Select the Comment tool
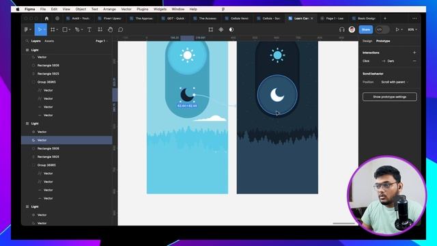The height and width of the screenshot is (246, 437). click(x=120, y=29)
